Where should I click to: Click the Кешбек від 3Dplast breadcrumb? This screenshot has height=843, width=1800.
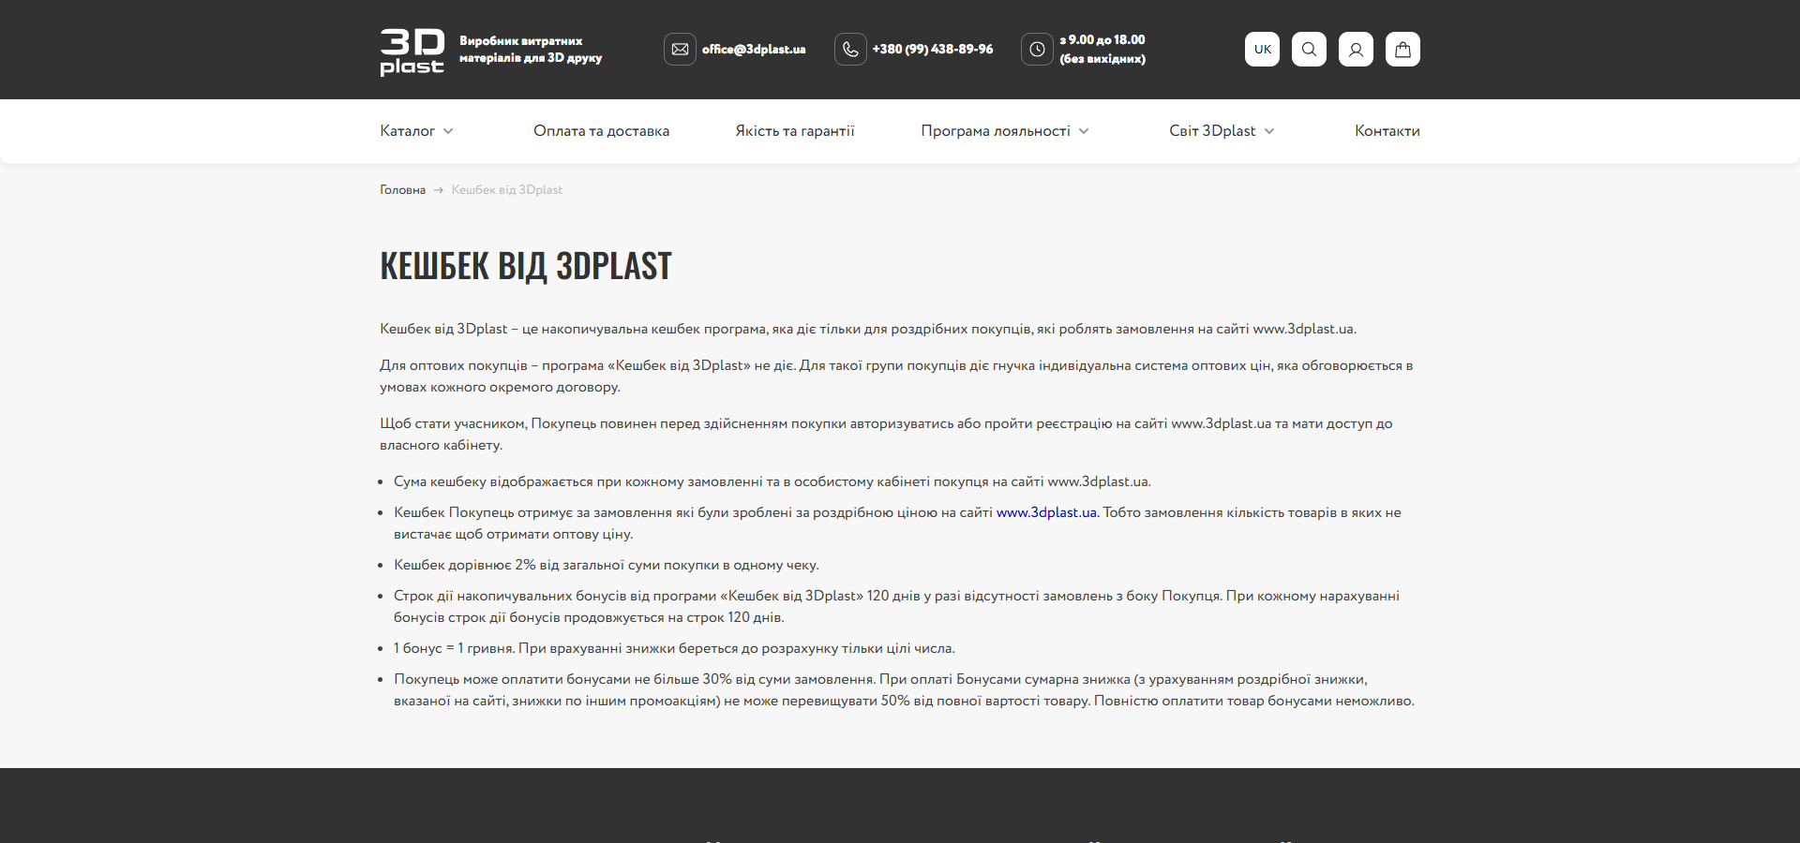(507, 190)
